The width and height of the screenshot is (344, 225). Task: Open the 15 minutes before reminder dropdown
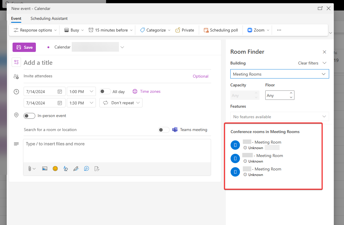pos(110,30)
